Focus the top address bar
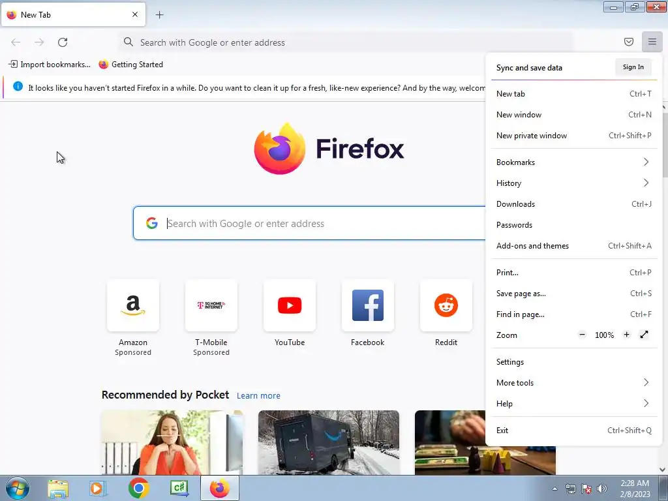 tap(346, 42)
